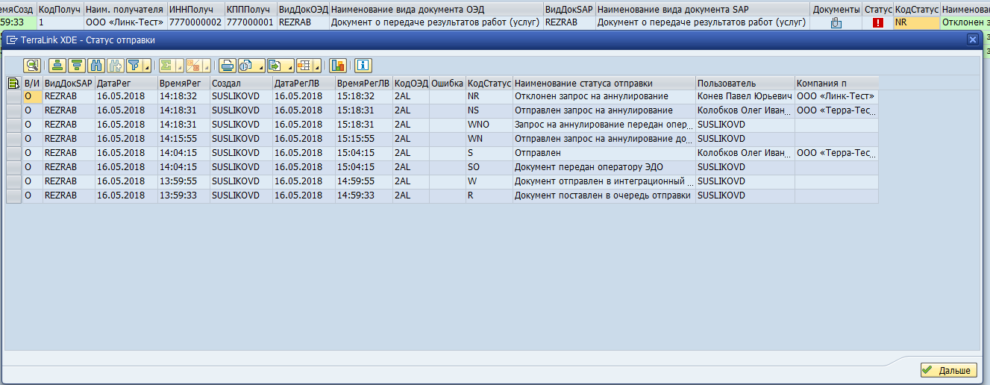Sort ascending using the toolbar icon
Image resolution: width=990 pixels, height=385 pixels.
click(x=57, y=65)
